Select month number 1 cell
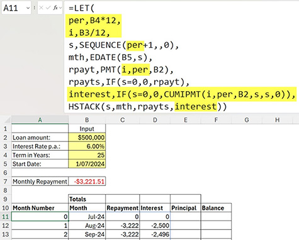The image size is (299, 240). coord(40,226)
